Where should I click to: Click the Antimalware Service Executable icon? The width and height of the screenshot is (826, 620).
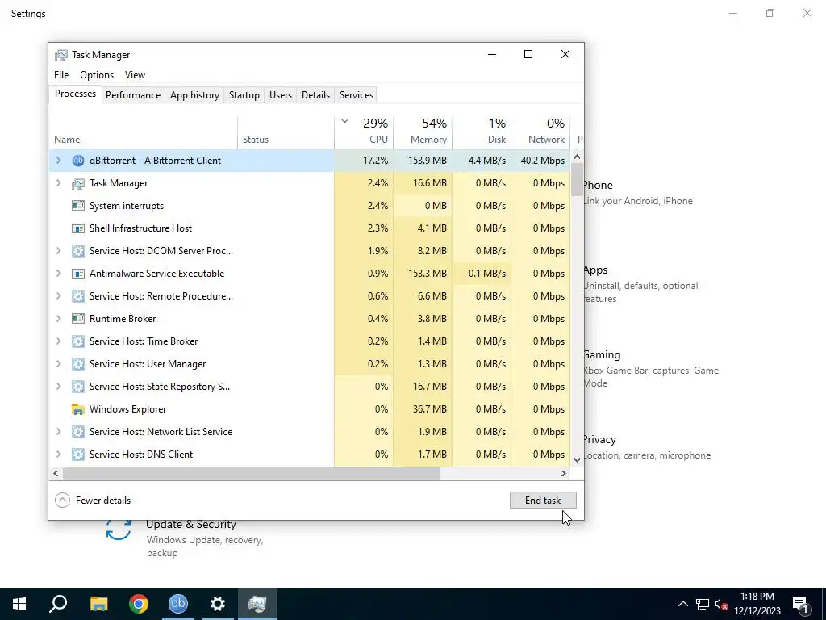click(x=78, y=274)
